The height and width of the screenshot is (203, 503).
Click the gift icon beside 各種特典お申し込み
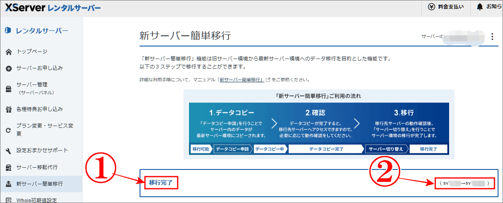pos(9,110)
